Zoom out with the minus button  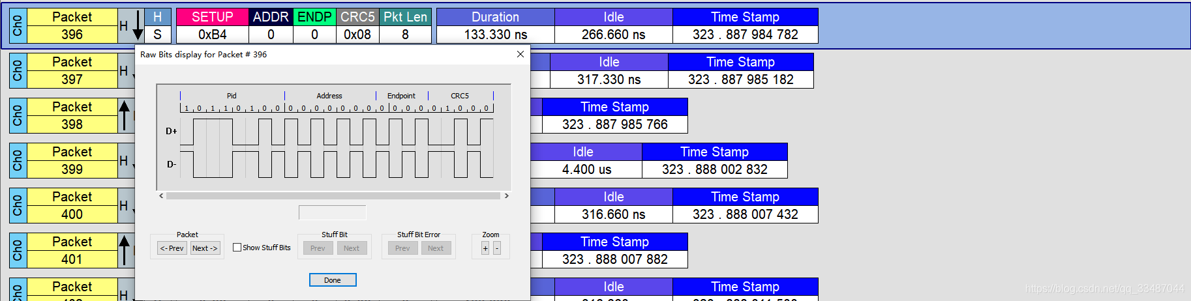pos(497,248)
